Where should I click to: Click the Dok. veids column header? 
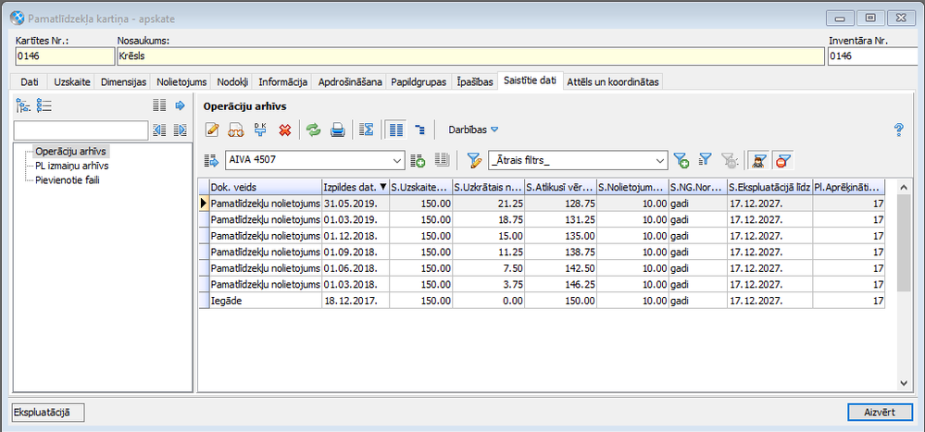pos(266,187)
